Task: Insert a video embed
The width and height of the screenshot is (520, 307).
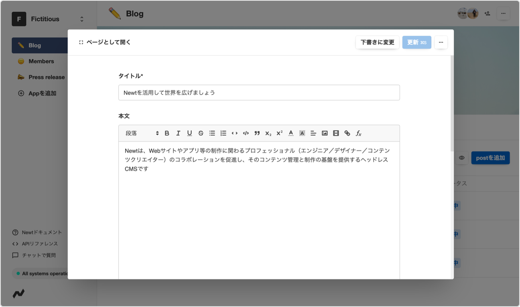Action: click(x=336, y=133)
